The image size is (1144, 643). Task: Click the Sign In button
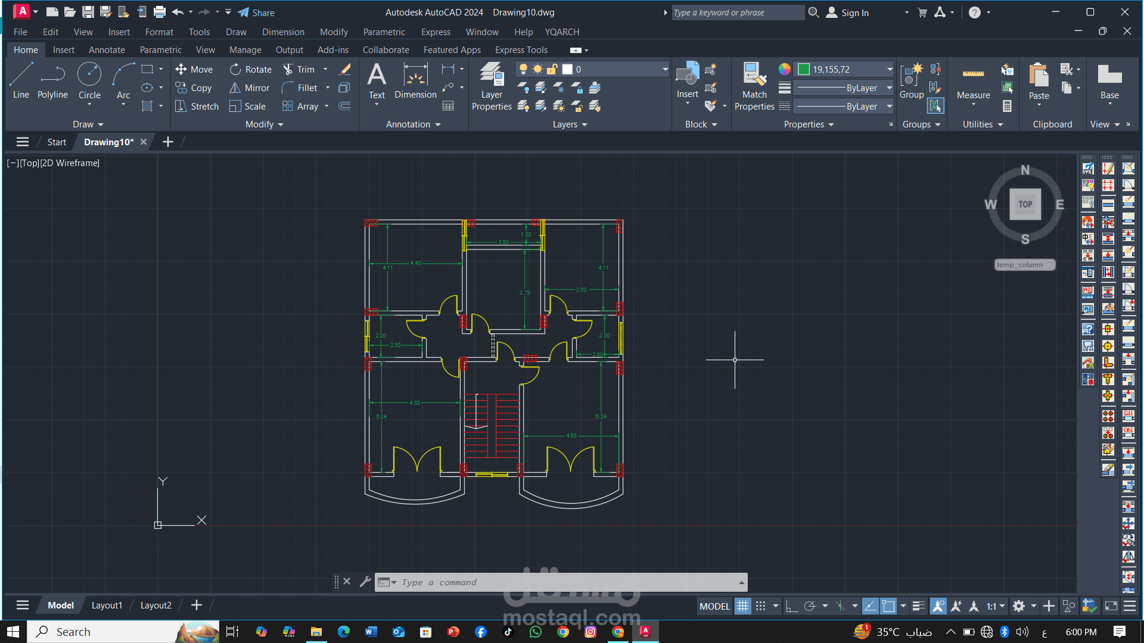click(x=847, y=13)
